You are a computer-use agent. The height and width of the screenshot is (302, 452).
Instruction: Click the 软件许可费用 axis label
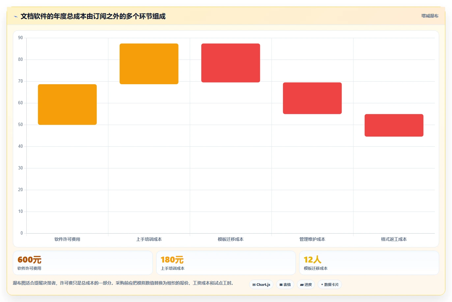(x=67, y=239)
